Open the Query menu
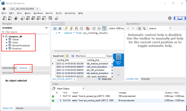 [x=28, y=13]
